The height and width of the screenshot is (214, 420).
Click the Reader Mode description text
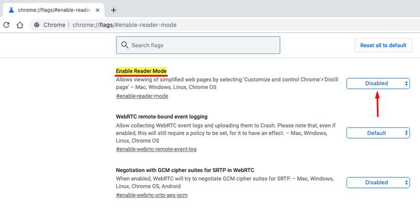[x=227, y=83]
